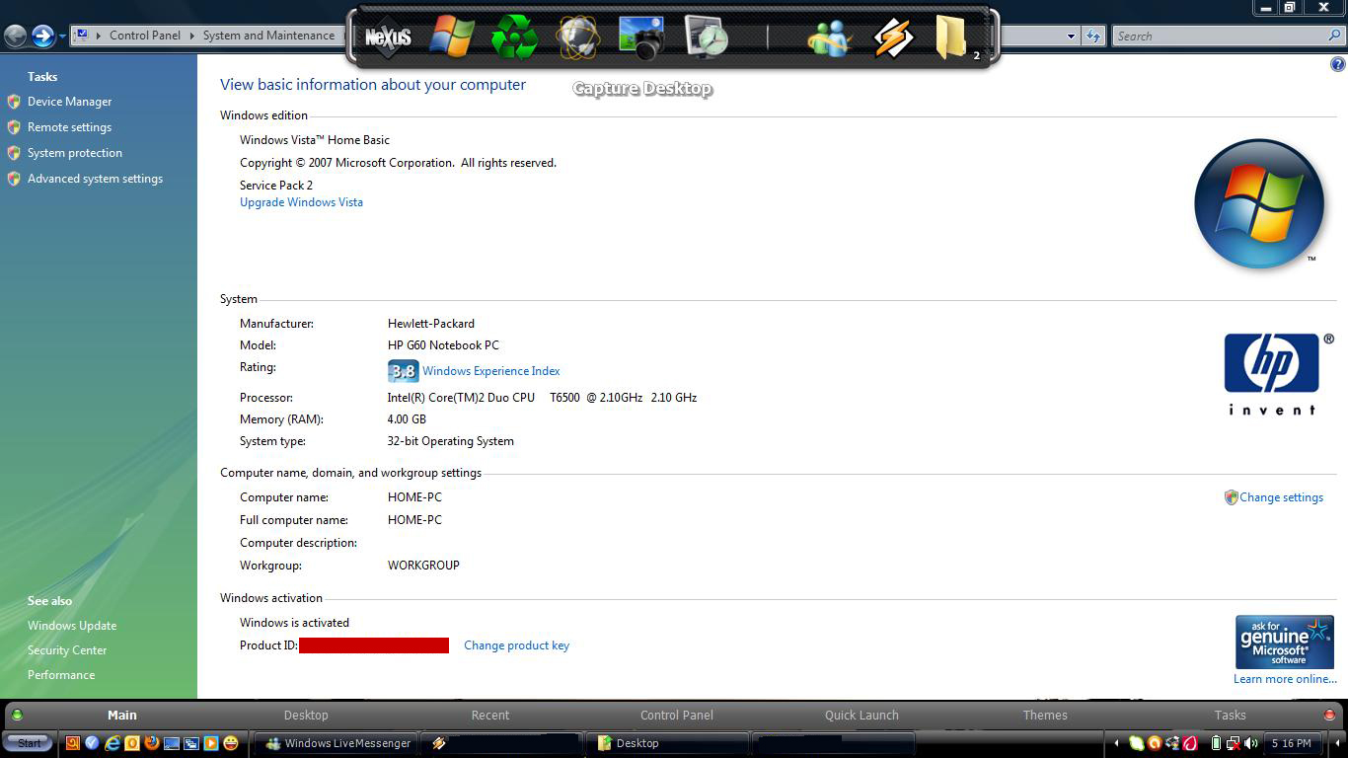Image resolution: width=1348 pixels, height=758 pixels.
Task: Launch Firefox from Quick Launch
Action: [x=152, y=743]
